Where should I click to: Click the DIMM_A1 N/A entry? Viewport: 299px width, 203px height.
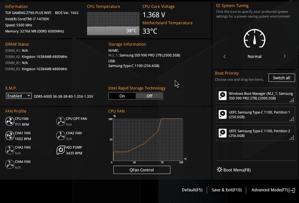coord(17,51)
